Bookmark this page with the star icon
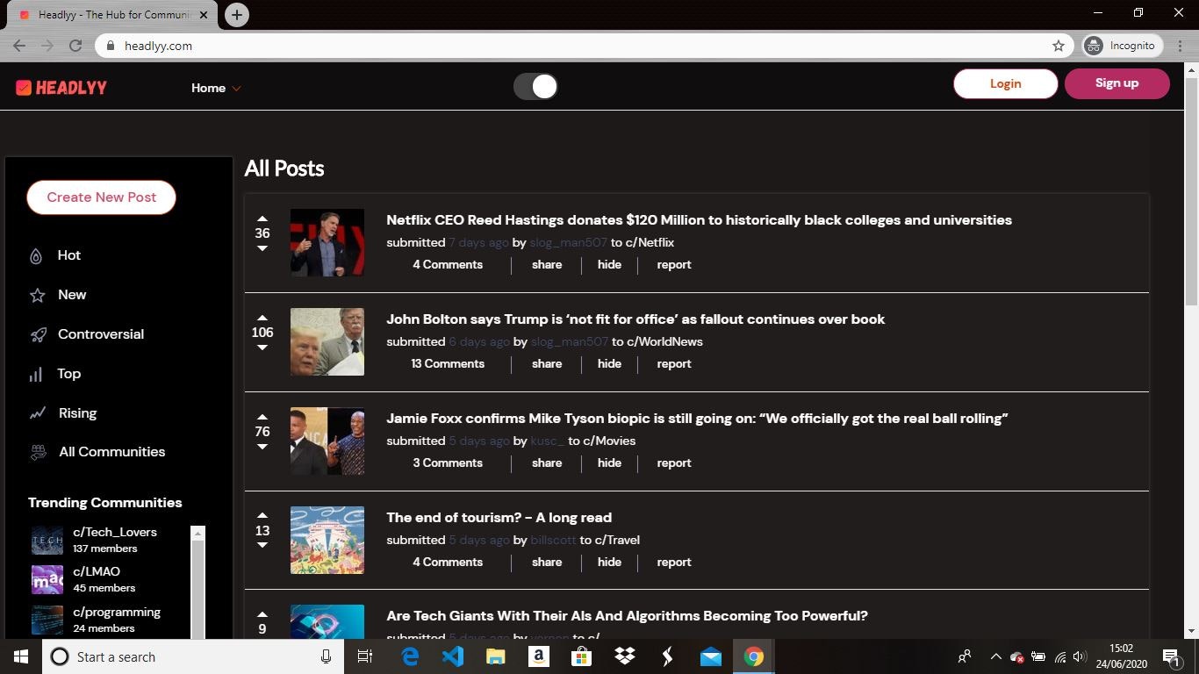 point(1059,46)
